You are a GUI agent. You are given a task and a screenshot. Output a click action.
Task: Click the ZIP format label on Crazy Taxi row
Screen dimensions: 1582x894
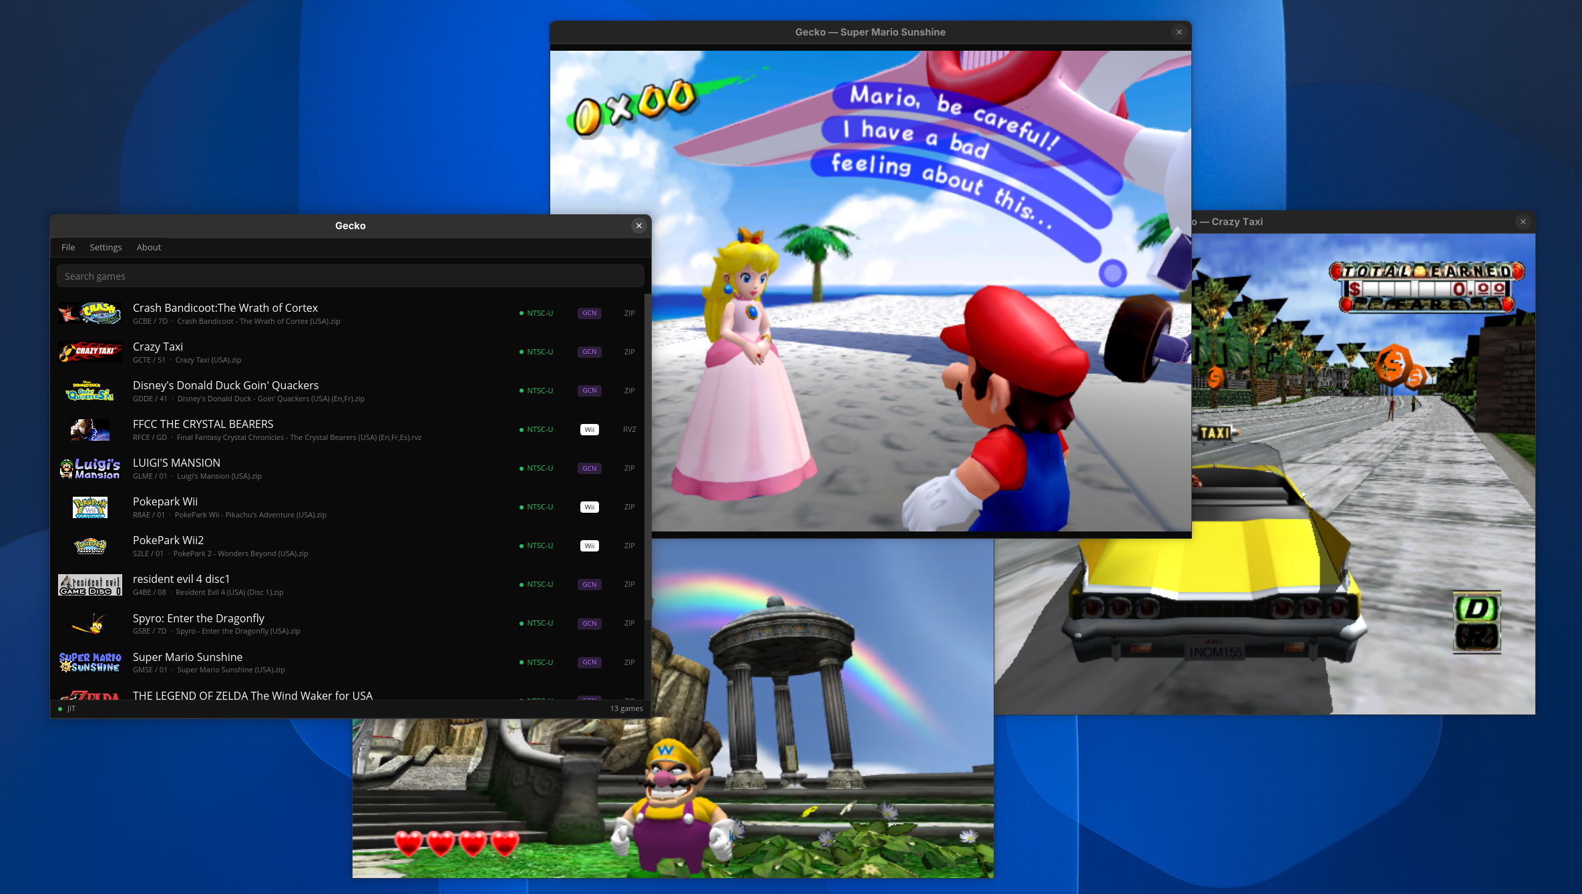coord(629,352)
